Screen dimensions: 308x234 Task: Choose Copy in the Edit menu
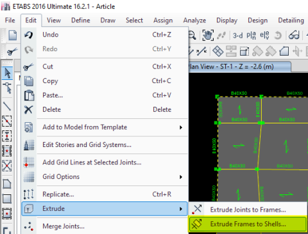(x=105, y=81)
